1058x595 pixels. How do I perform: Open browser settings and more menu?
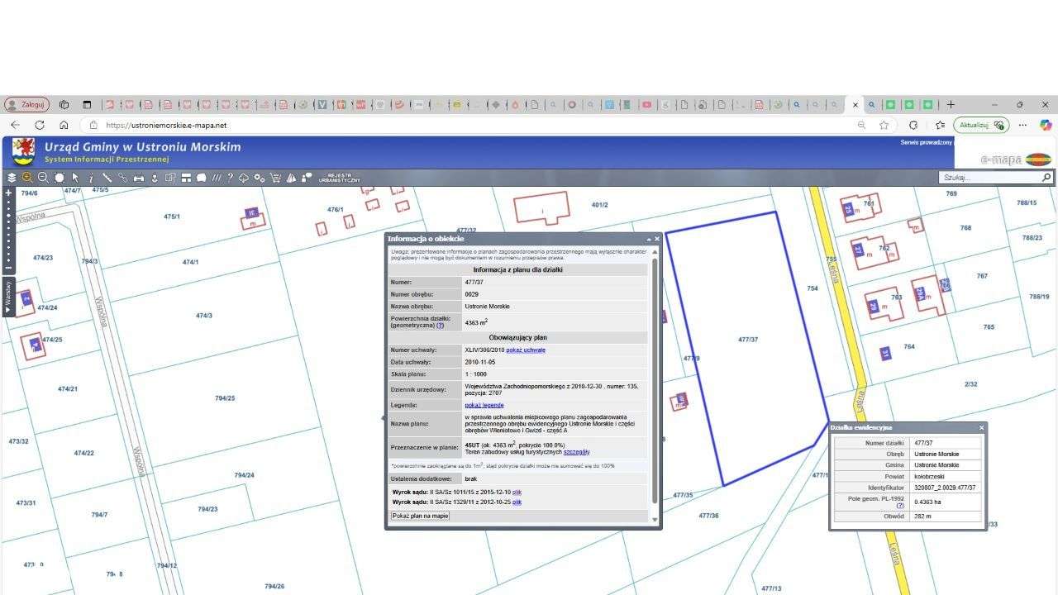click(x=1022, y=125)
